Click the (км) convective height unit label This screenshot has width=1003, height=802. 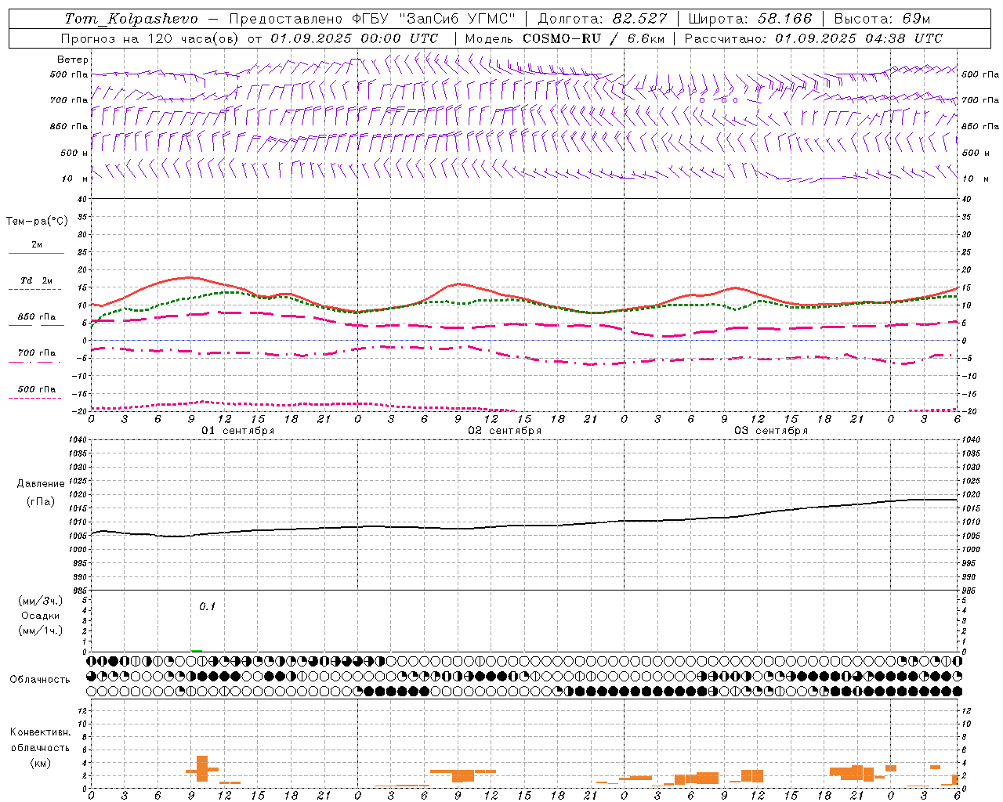pos(41,763)
